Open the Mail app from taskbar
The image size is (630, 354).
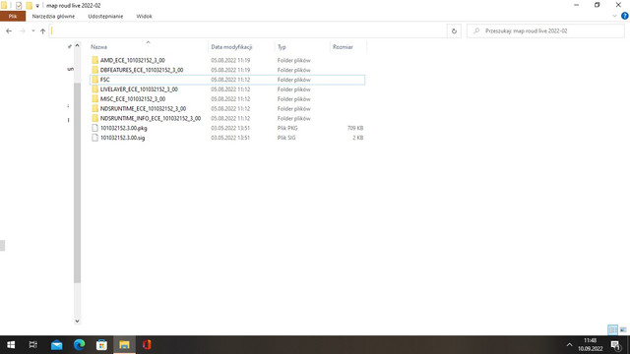click(57, 345)
